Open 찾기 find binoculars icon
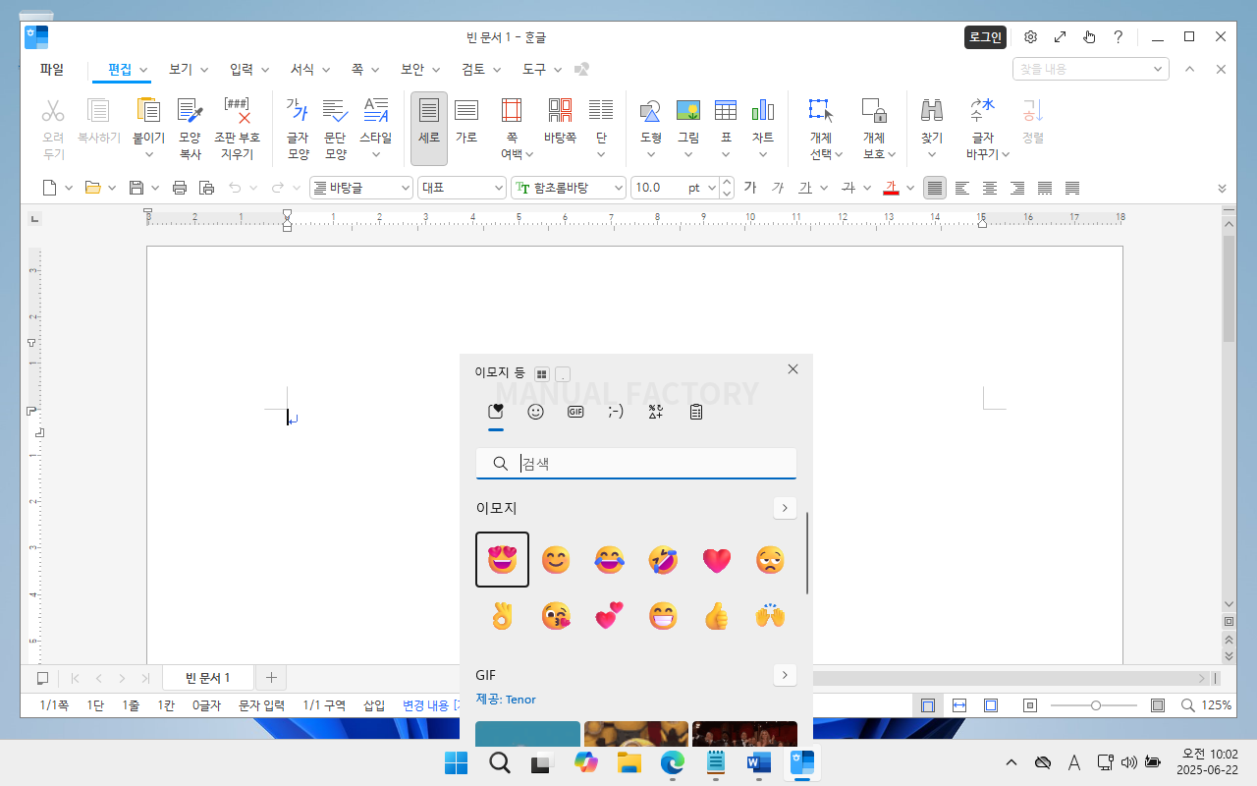Screen dimensions: 1257x786 (932, 110)
